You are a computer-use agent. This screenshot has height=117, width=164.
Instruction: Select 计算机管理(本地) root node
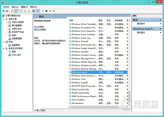tap(13, 16)
